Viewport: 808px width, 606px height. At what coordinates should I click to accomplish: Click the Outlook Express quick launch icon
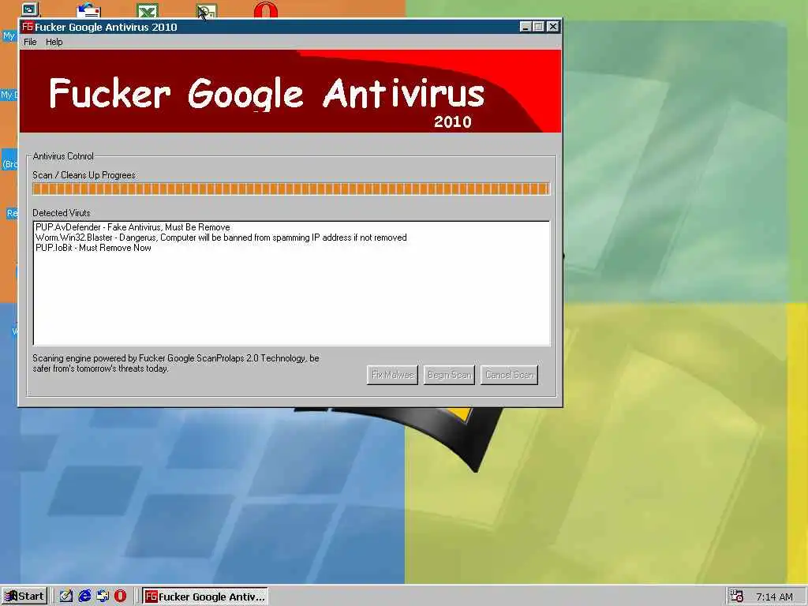tap(103, 597)
